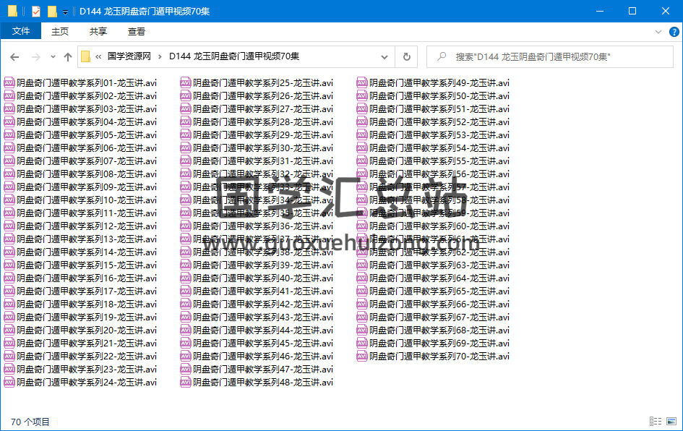Click the Properties quick access icon
Screen dimensions: 683x431
tap(36, 11)
